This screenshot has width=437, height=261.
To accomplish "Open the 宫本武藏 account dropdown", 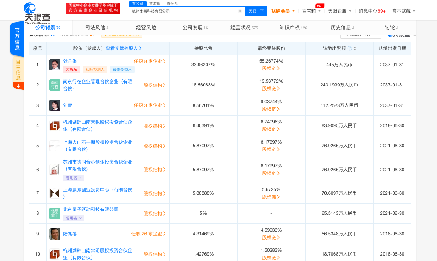I will [x=402, y=11].
